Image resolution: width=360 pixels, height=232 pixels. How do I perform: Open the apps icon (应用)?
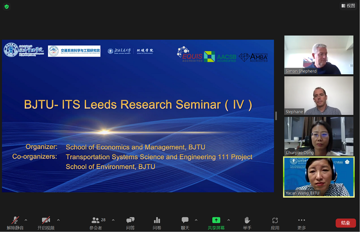[275, 223]
